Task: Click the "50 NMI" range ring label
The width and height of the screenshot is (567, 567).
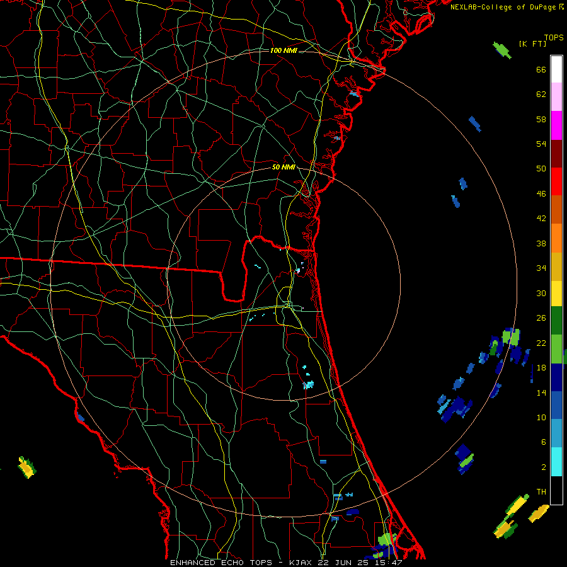Action: pos(283,167)
